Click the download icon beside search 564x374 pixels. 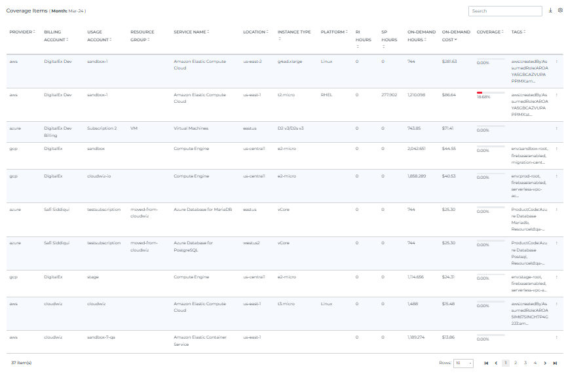[550, 11]
